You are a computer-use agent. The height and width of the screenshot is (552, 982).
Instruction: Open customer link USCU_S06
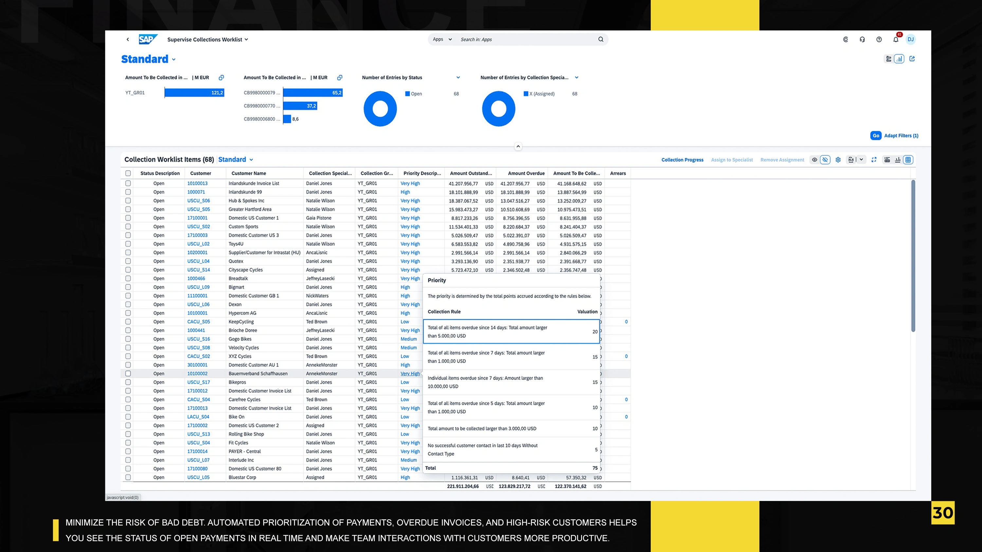click(198, 201)
